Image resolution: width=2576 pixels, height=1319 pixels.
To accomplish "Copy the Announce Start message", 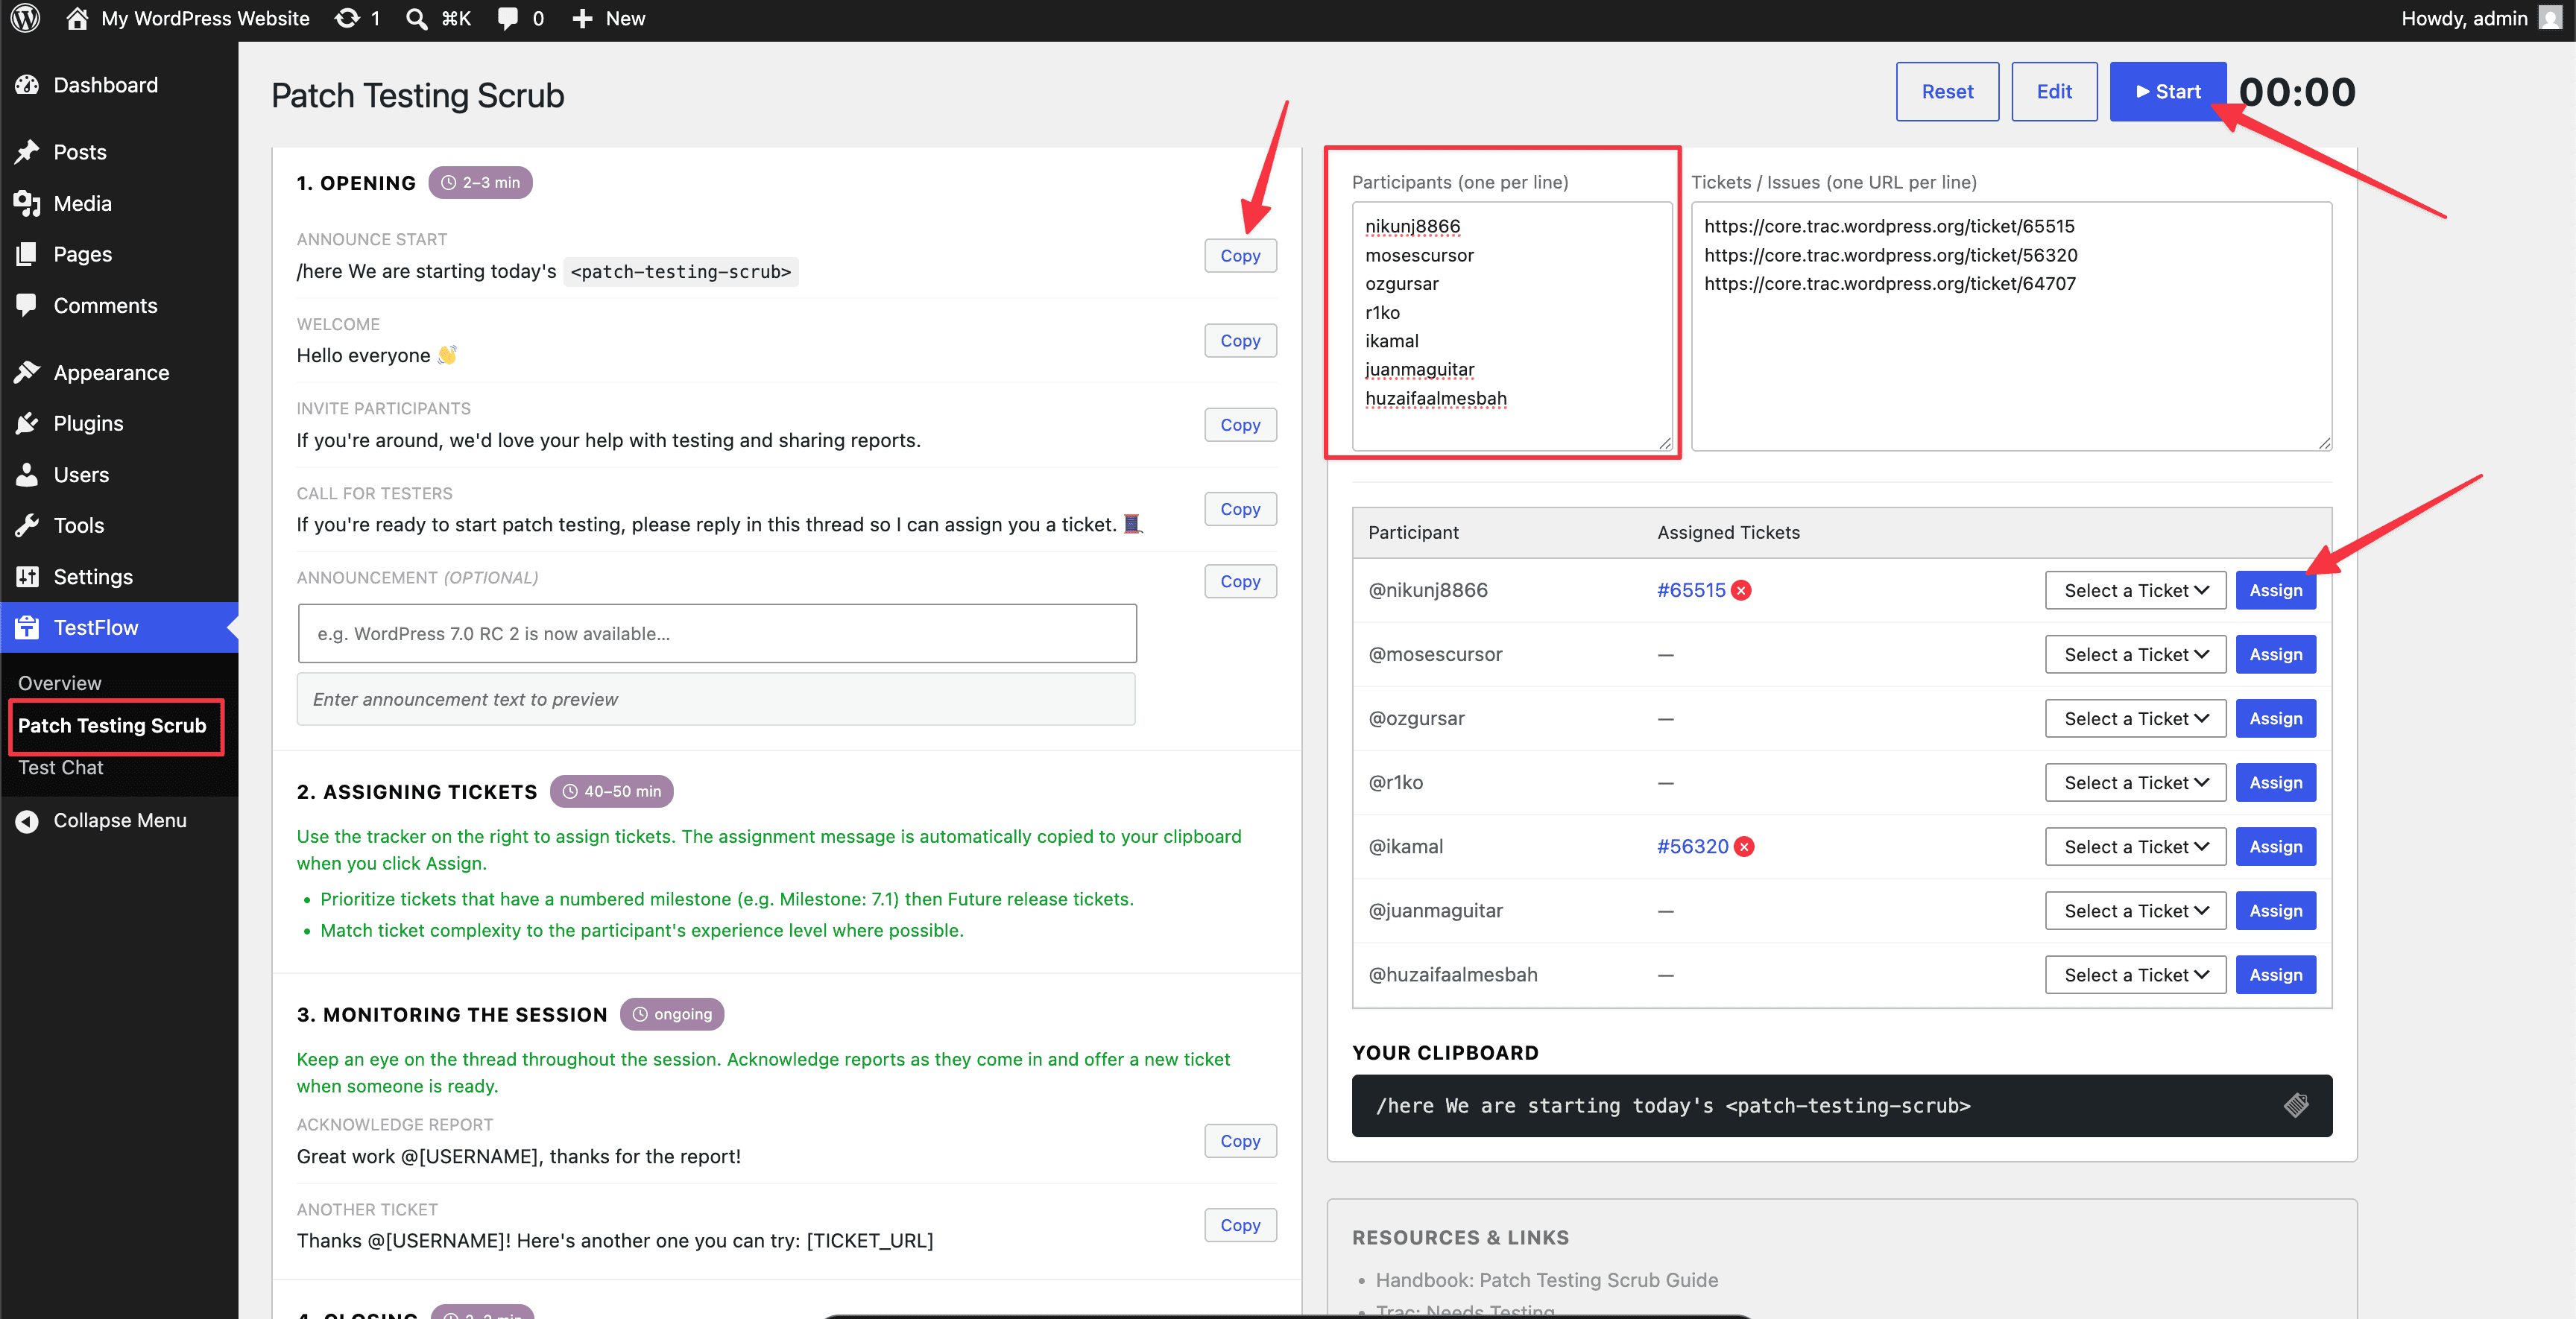I will (1240, 255).
